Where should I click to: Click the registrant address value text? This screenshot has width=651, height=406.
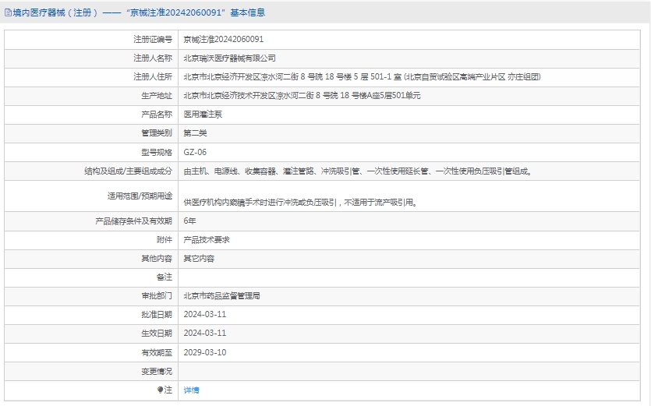pyautogui.click(x=362, y=76)
